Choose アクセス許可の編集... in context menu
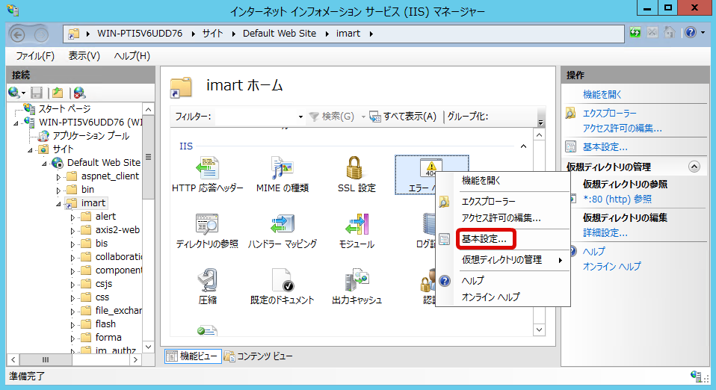The width and height of the screenshot is (716, 390). point(501,218)
